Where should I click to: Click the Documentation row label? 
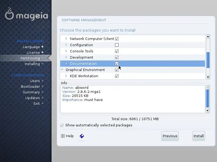click(83, 64)
